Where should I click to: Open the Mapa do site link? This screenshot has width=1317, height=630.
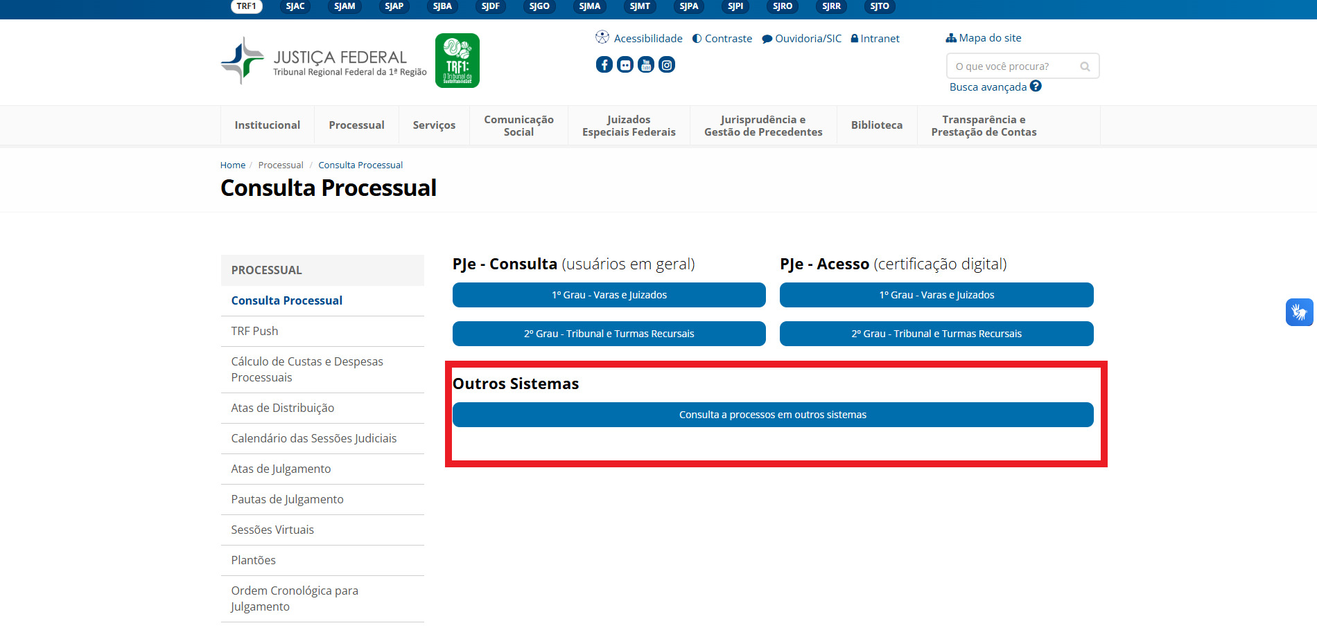[x=984, y=38]
